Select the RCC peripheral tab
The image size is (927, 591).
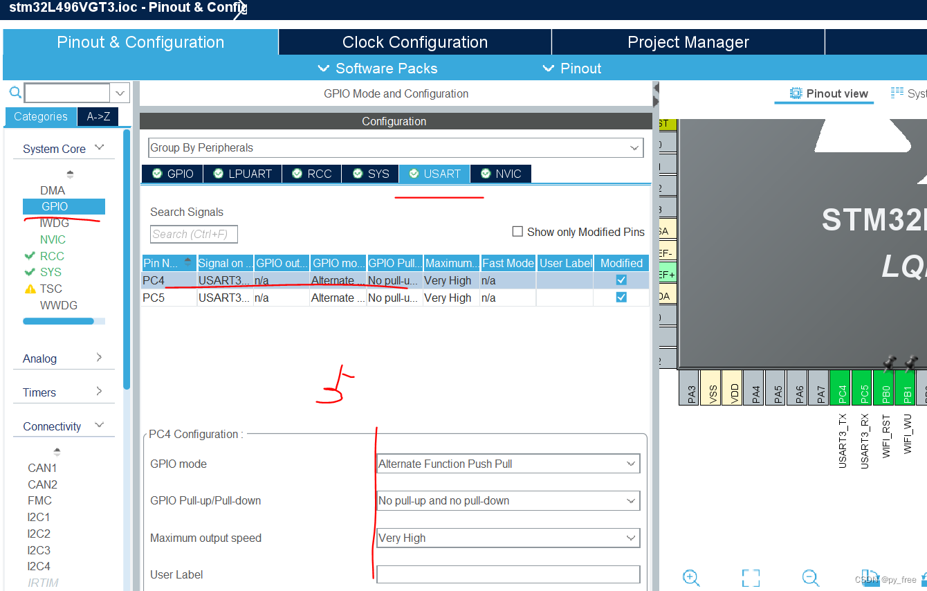pos(312,174)
